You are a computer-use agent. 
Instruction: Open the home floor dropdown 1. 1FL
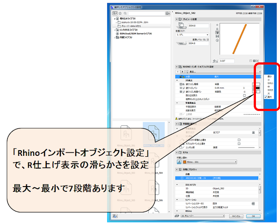[x=192, y=35]
